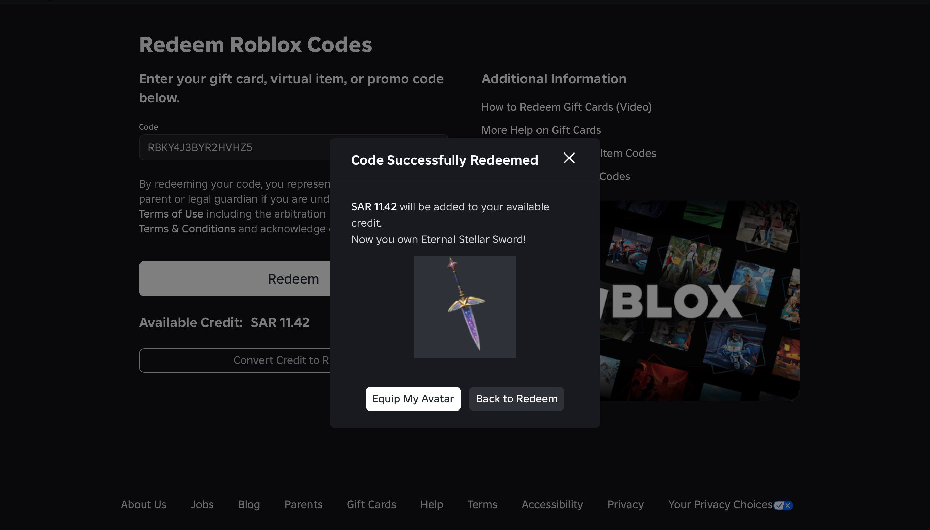Click the Eternal Stellar Sword thumbnail

click(464, 307)
